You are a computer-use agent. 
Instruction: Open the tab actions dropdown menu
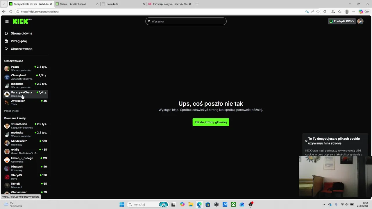point(3,4)
